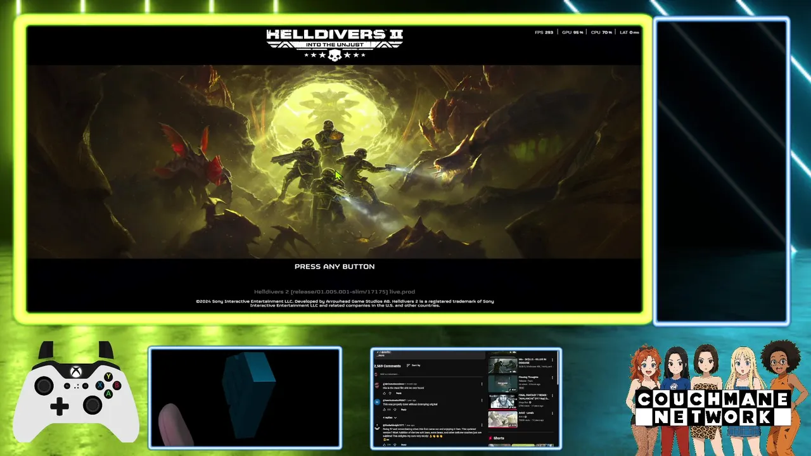Click the Helldivers II Into the Unjust logo
Image resolution: width=811 pixels, height=456 pixels.
pyautogui.click(x=335, y=44)
